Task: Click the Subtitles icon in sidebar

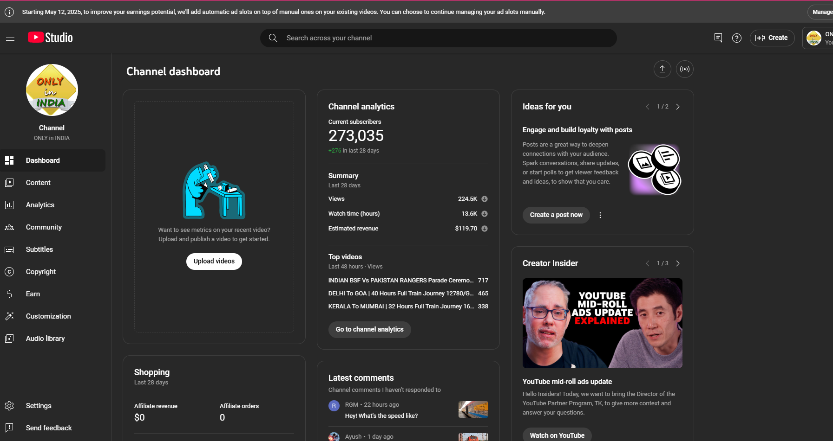Action: [9, 249]
